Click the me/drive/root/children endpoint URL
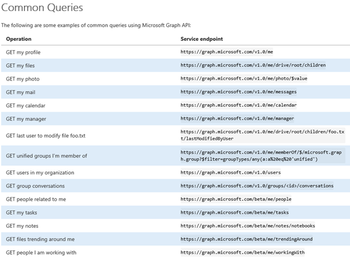This screenshot has width=350, height=257. (x=254, y=65)
